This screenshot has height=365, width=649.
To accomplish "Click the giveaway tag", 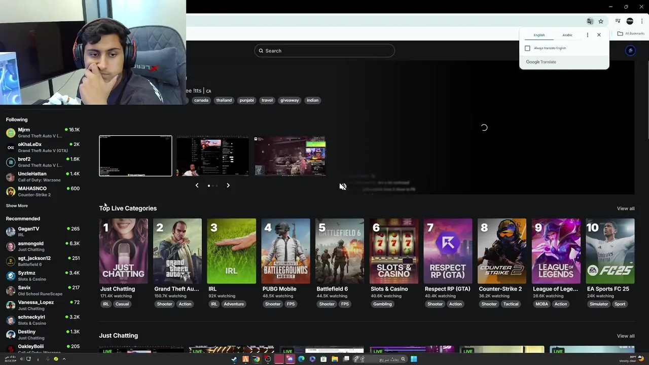I will [x=290, y=100].
